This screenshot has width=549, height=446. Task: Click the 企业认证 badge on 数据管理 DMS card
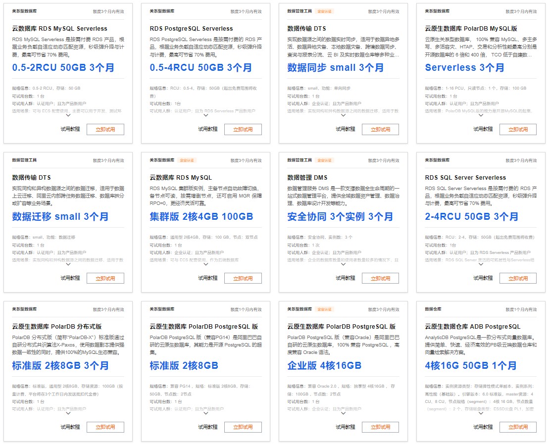click(x=325, y=160)
